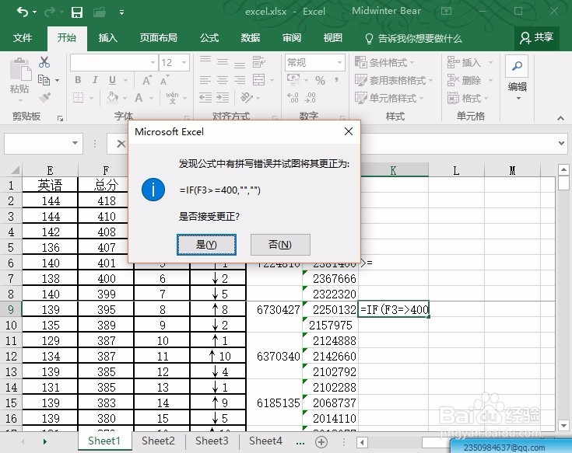Click the Comma style icon
Screen dimensions: 572x453
point(336,79)
